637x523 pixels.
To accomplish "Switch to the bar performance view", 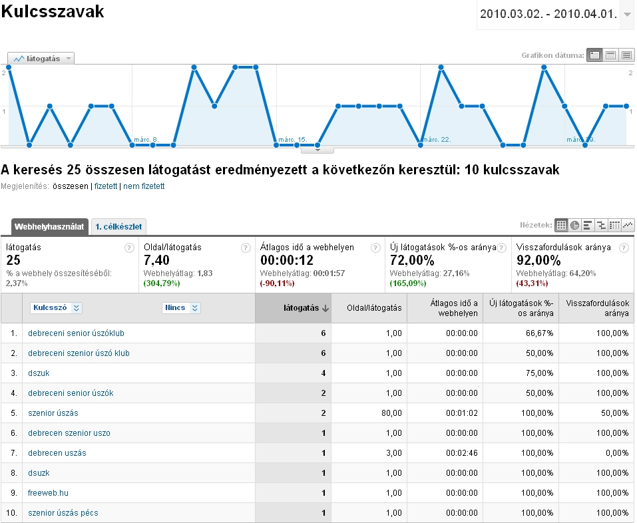I will pyautogui.click(x=588, y=226).
